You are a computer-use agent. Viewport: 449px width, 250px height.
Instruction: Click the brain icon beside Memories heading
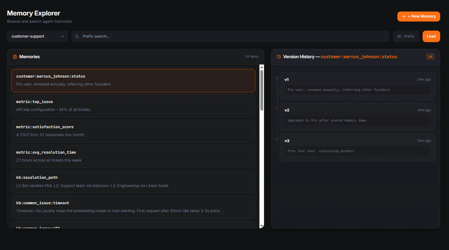[x=15, y=57]
